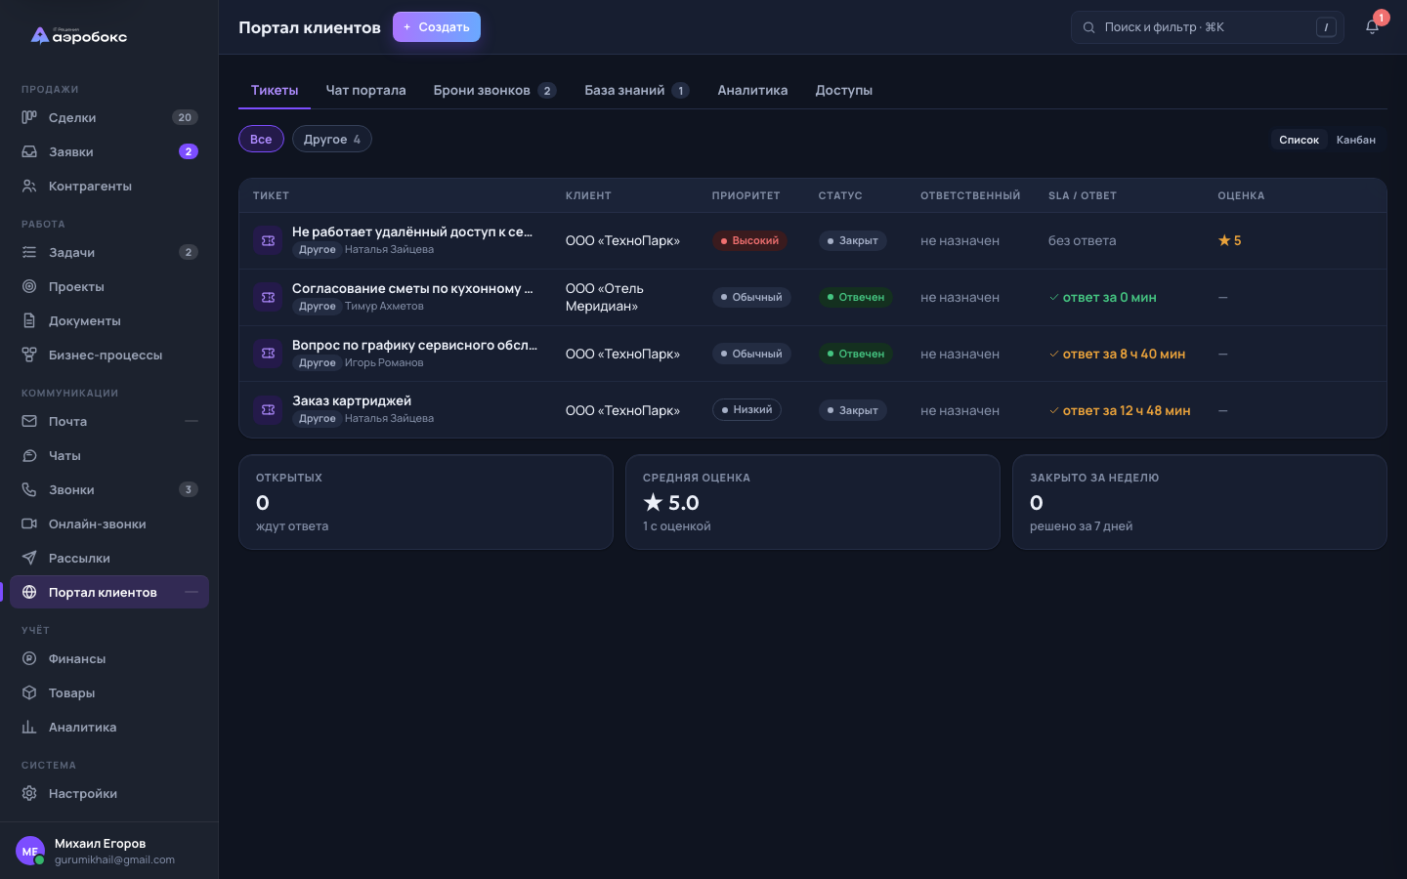Click the Задачи list icon
Image resolution: width=1407 pixels, height=879 pixels.
(29, 252)
